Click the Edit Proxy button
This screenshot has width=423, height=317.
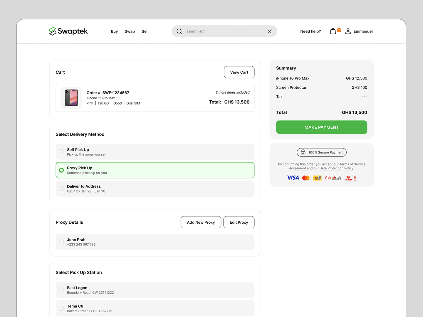pyautogui.click(x=239, y=222)
